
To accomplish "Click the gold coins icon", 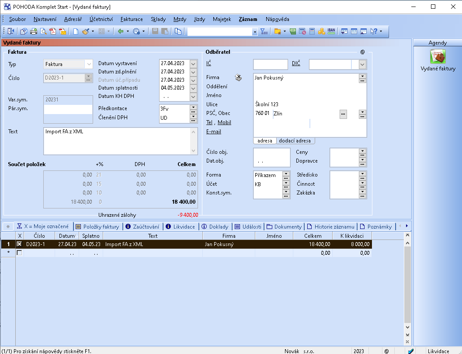I will click(321, 31).
